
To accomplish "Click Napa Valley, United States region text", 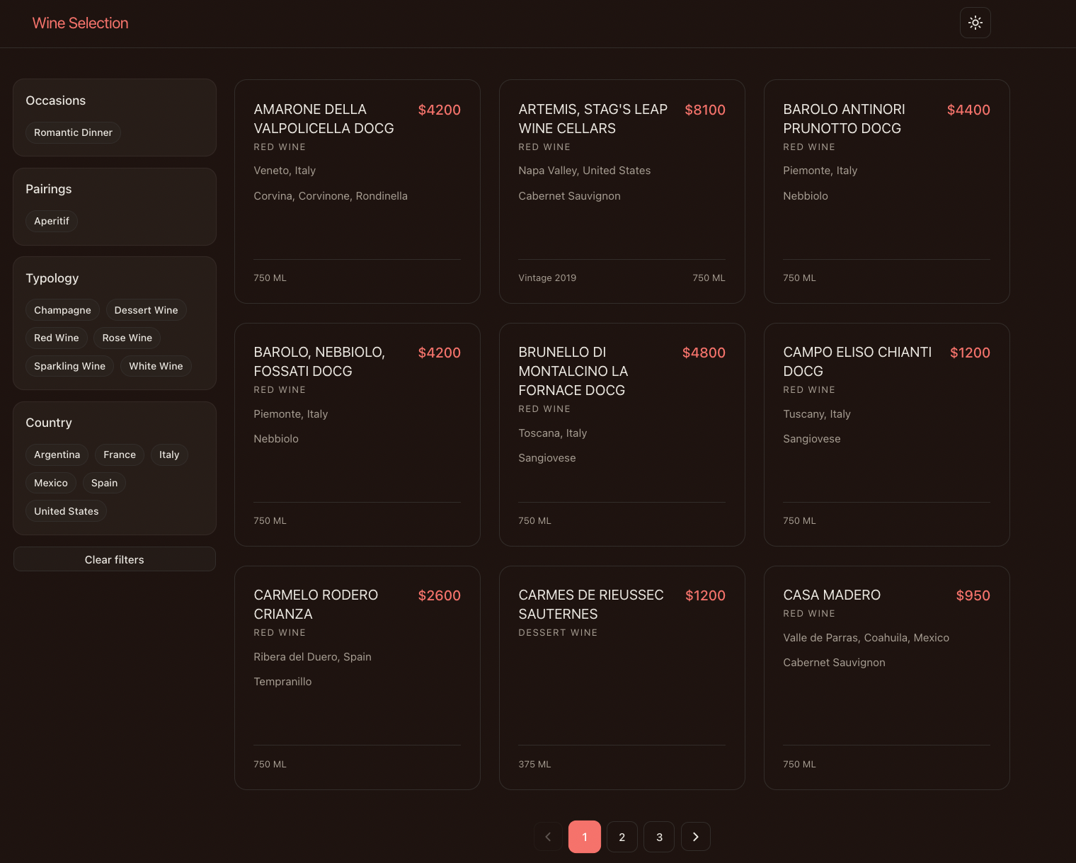I will pos(585,171).
